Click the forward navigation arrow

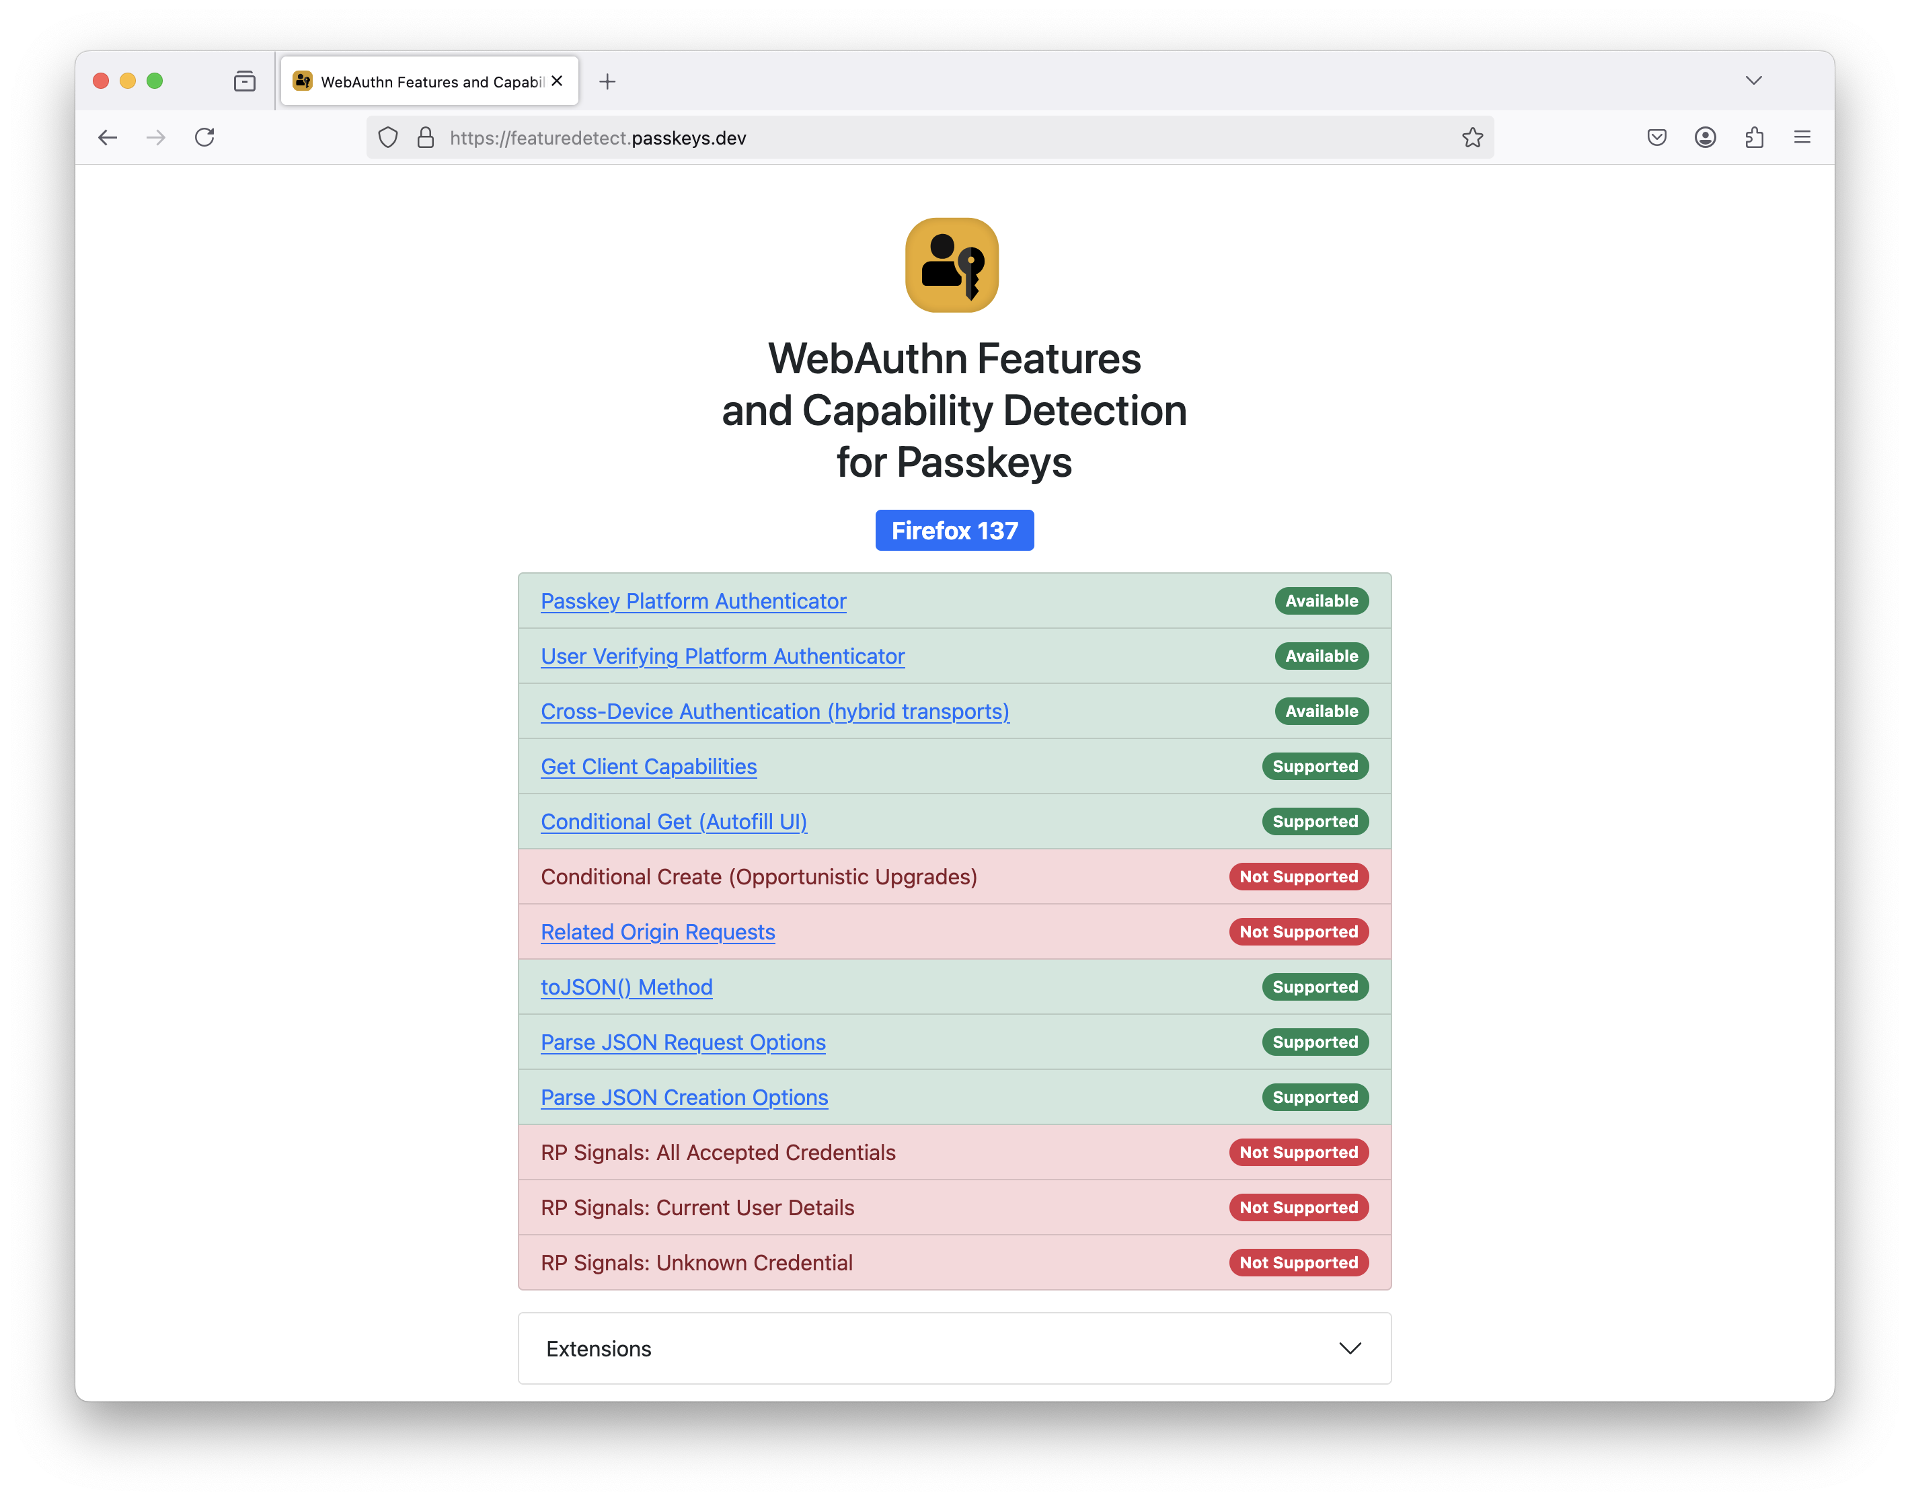pyautogui.click(x=155, y=137)
